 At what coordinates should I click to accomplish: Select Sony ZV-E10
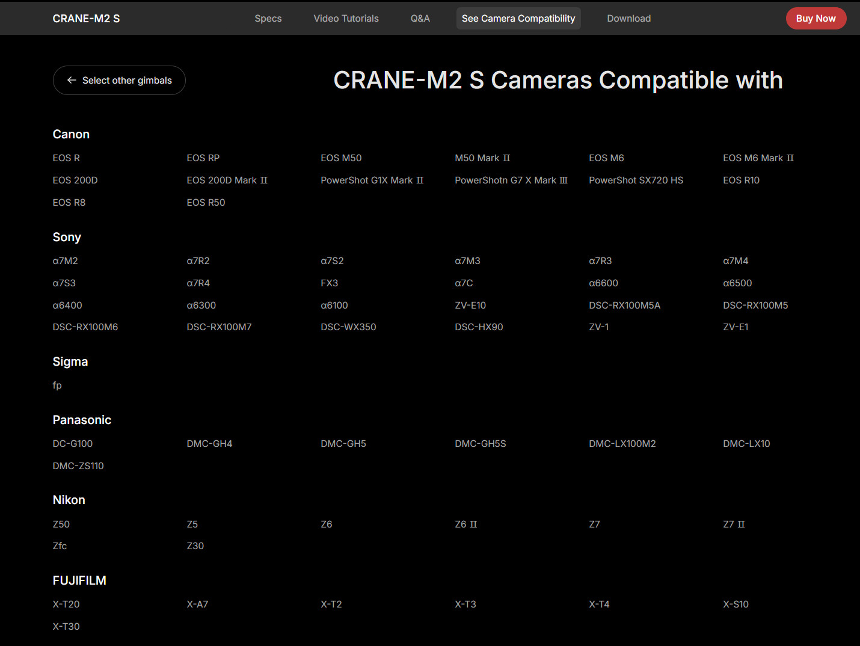470,306
